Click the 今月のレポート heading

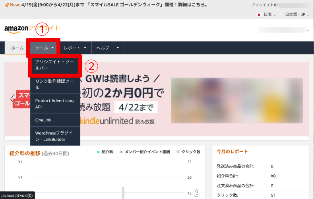[232, 152]
